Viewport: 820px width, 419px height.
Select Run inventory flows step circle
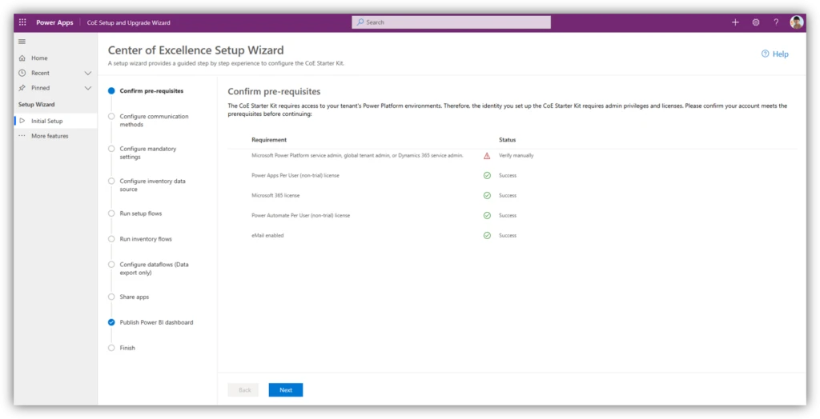click(x=111, y=239)
